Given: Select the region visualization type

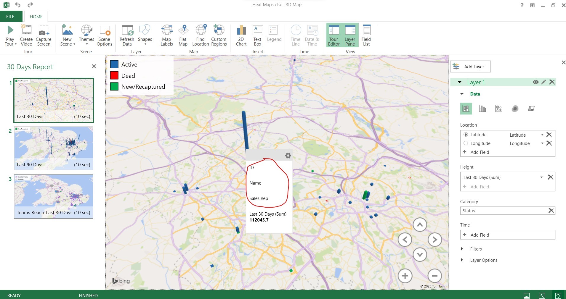Looking at the screenshot, I should (531, 109).
